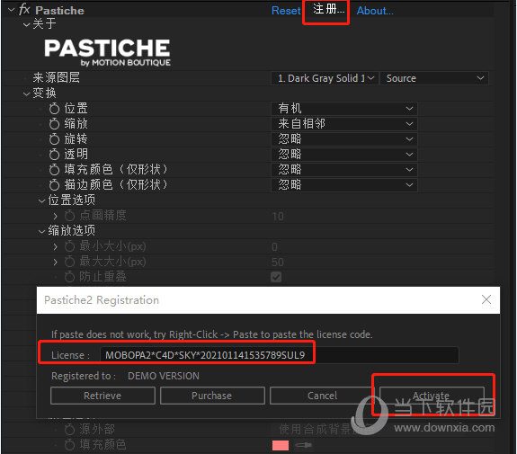Toggle the 防止重叠 checkbox
This screenshot has height=454, width=517.
coord(276,277)
